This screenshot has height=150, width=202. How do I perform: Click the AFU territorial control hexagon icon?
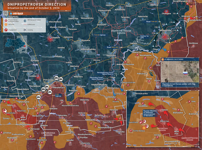point(25,21)
